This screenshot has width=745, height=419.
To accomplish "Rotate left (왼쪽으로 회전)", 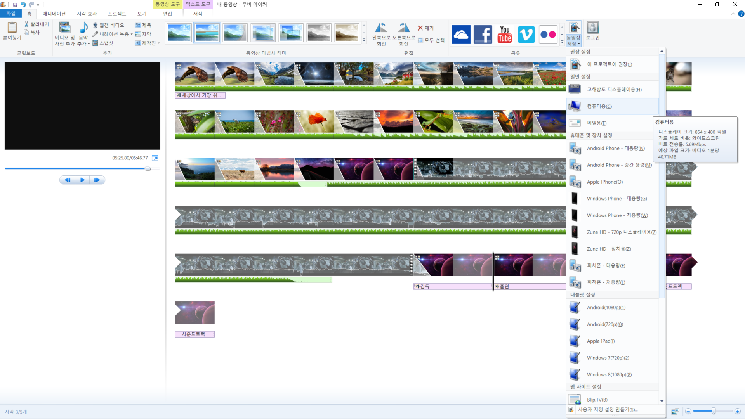I will click(x=381, y=34).
